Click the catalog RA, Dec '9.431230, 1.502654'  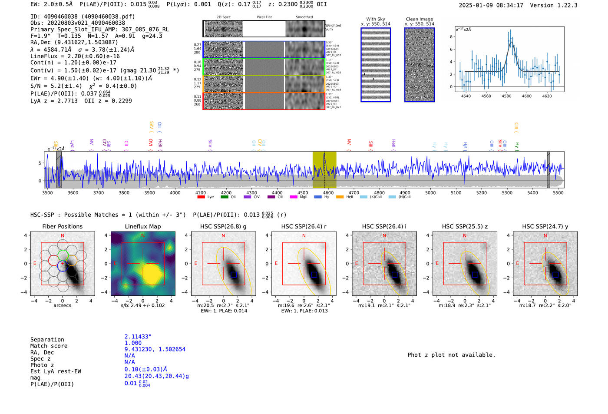155,349
